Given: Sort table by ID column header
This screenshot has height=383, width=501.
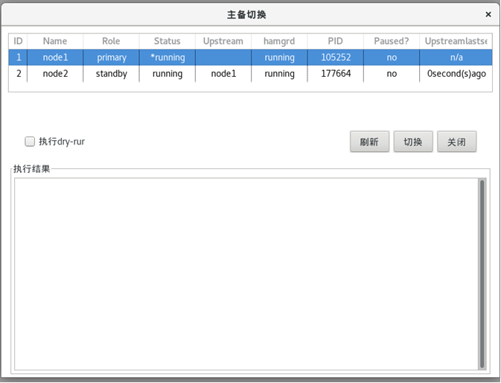Looking at the screenshot, I should tap(18, 41).
